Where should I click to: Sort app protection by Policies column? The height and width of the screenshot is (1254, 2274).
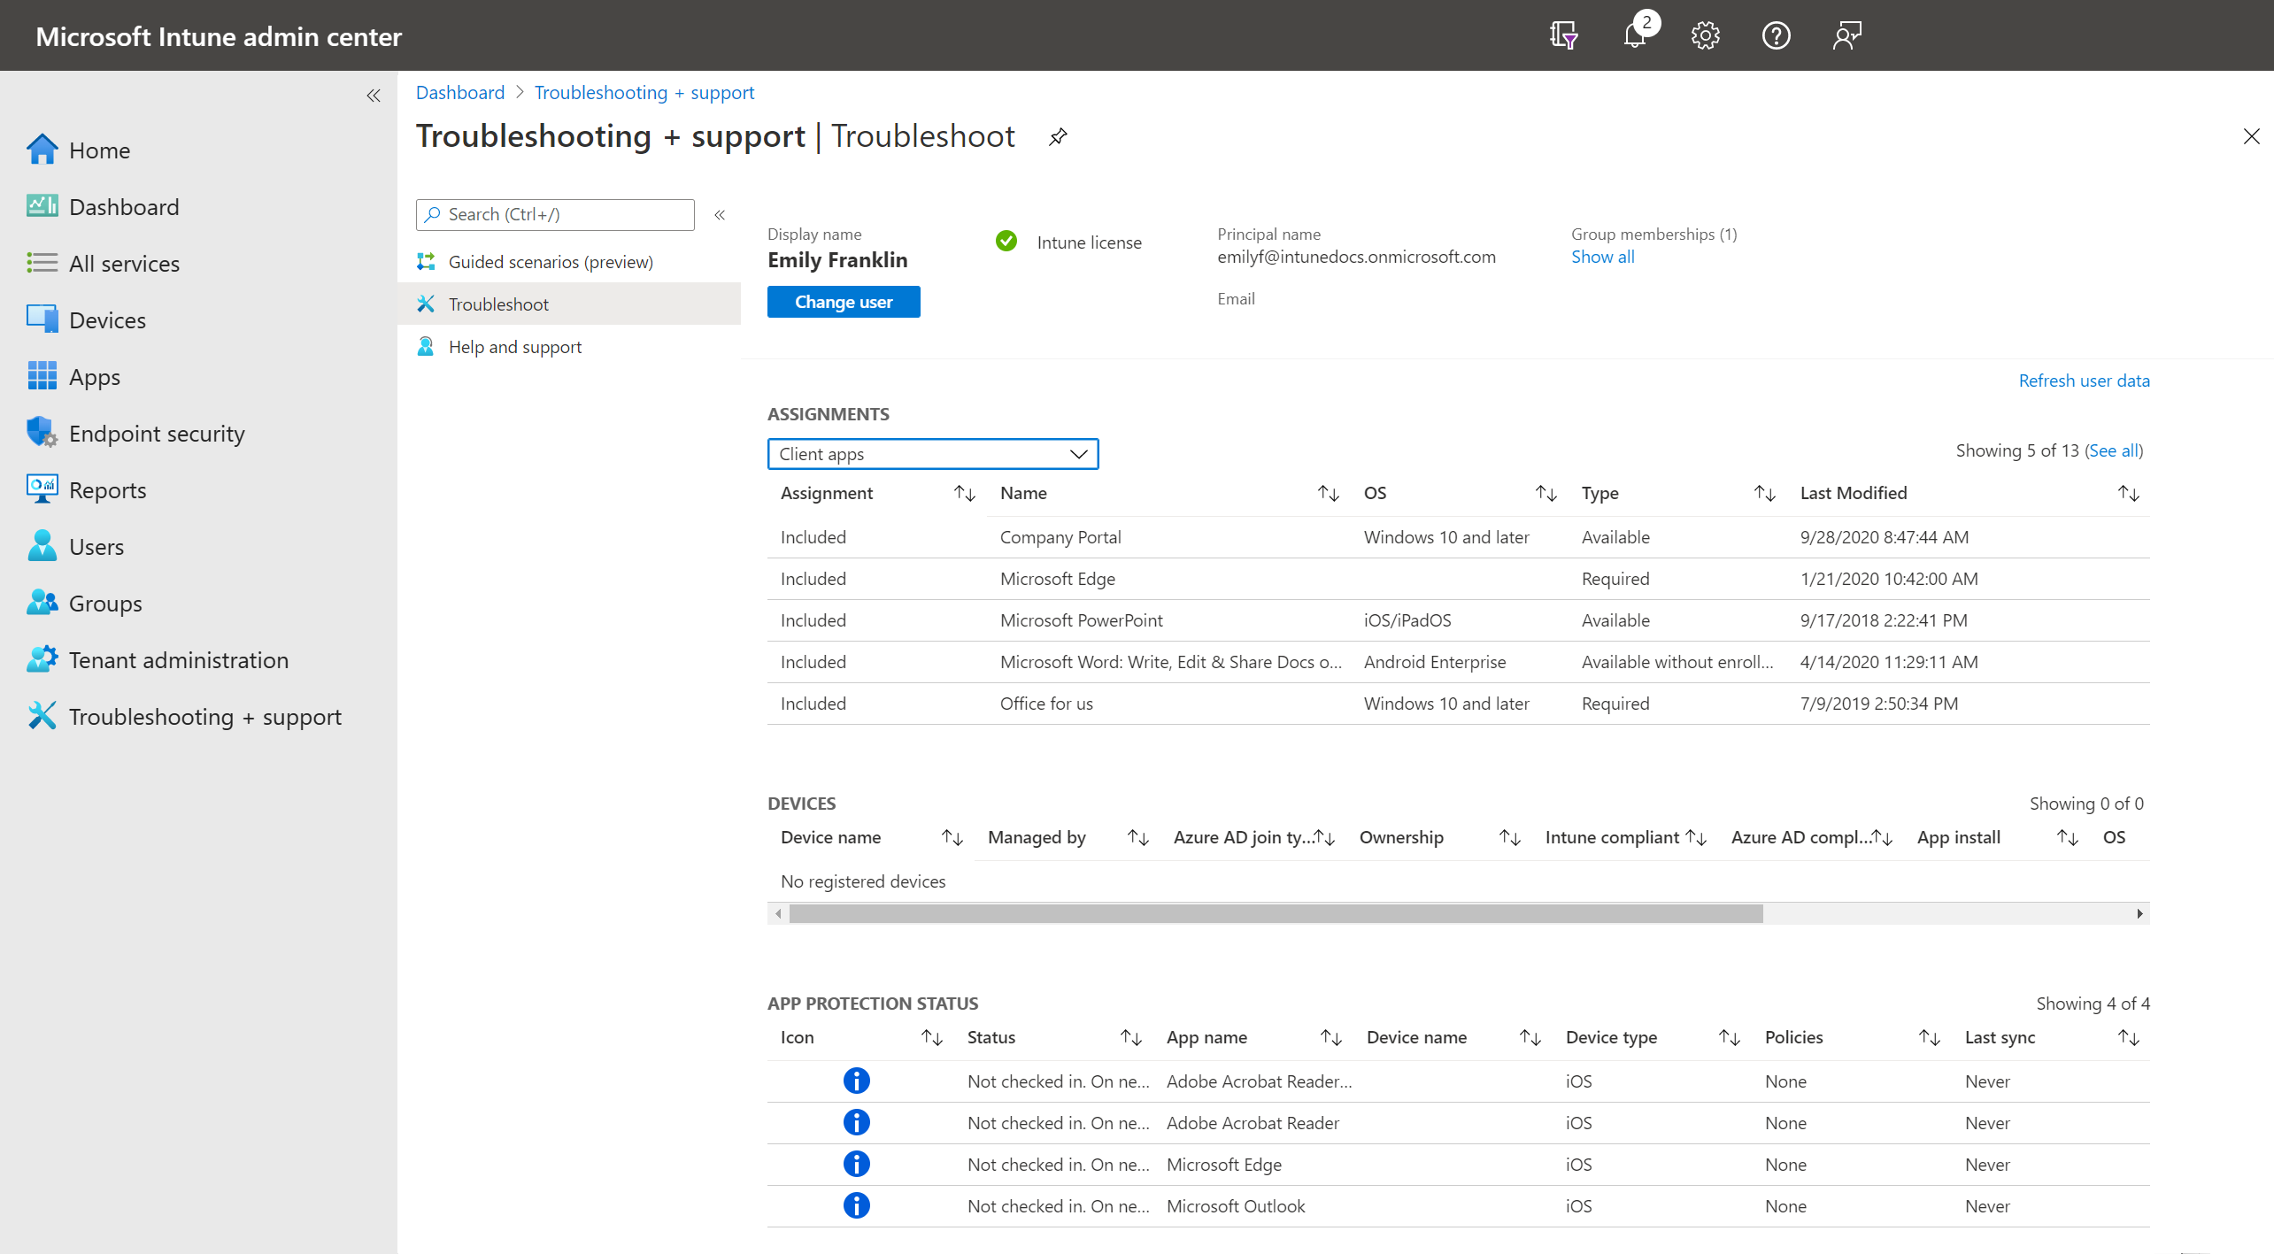(1930, 1037)
